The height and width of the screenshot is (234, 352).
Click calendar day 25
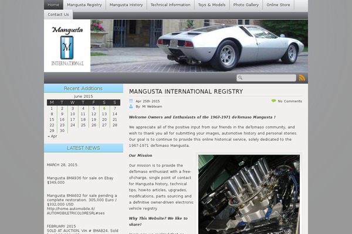[x=83, y=125]
